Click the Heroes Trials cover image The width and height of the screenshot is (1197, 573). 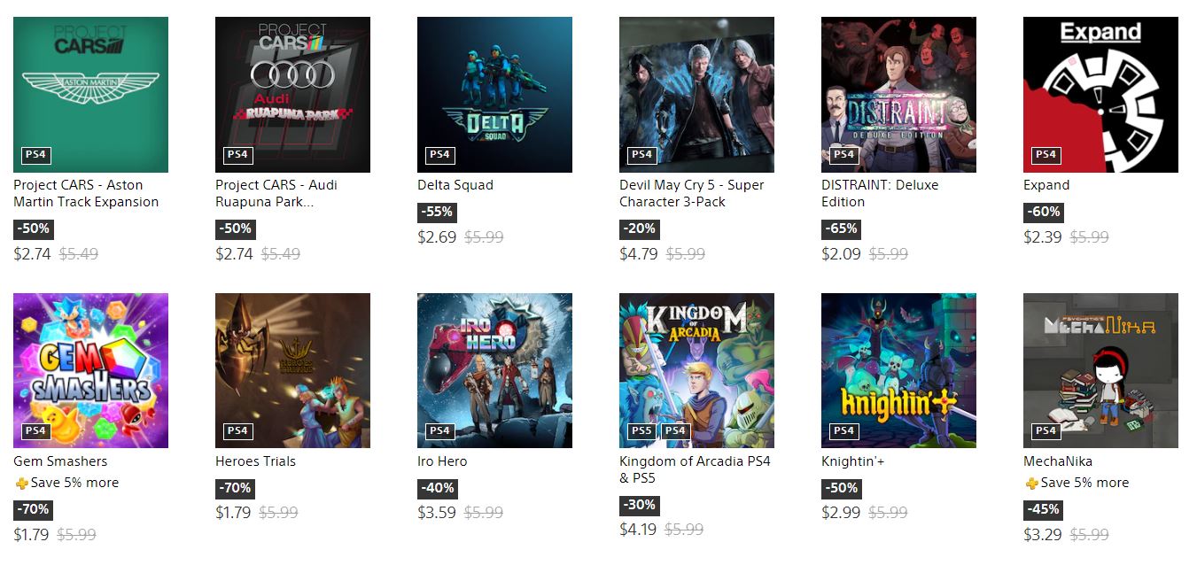click(x=292, y=370)
